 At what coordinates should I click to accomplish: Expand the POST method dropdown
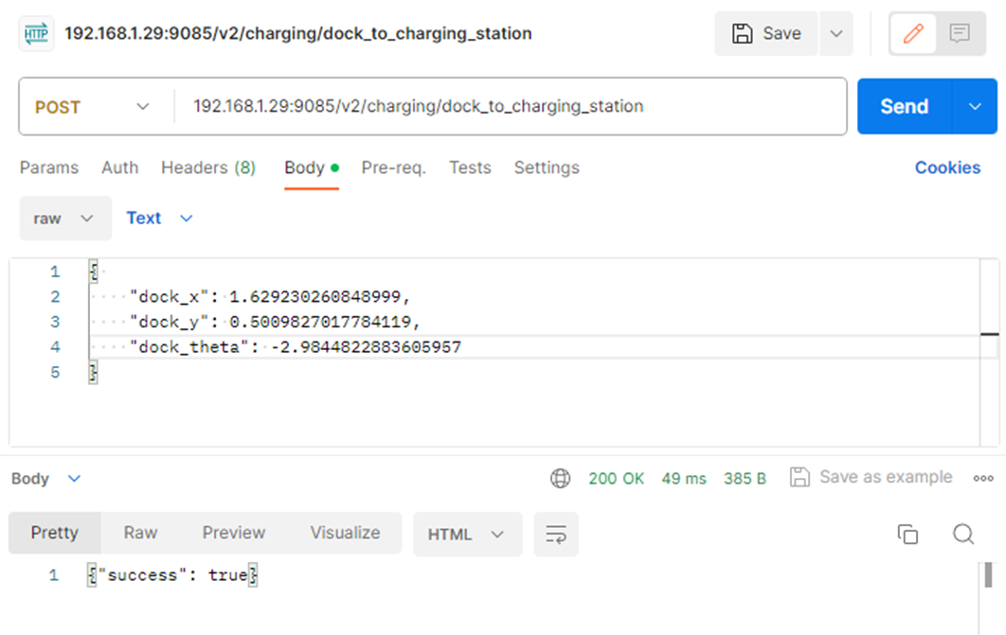point(93,107)
